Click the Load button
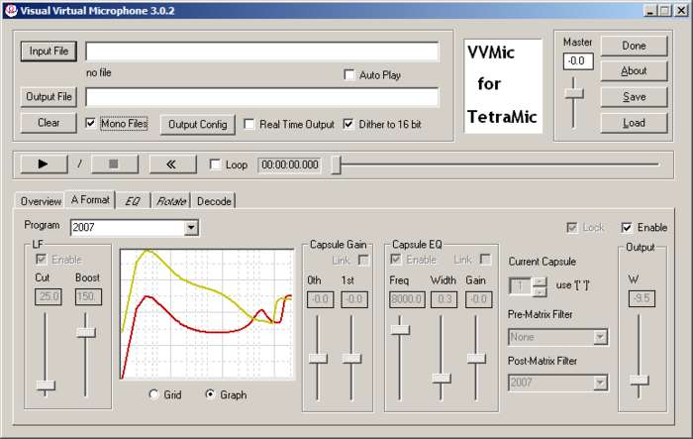 pyautogui.click(x=634, y=123)
